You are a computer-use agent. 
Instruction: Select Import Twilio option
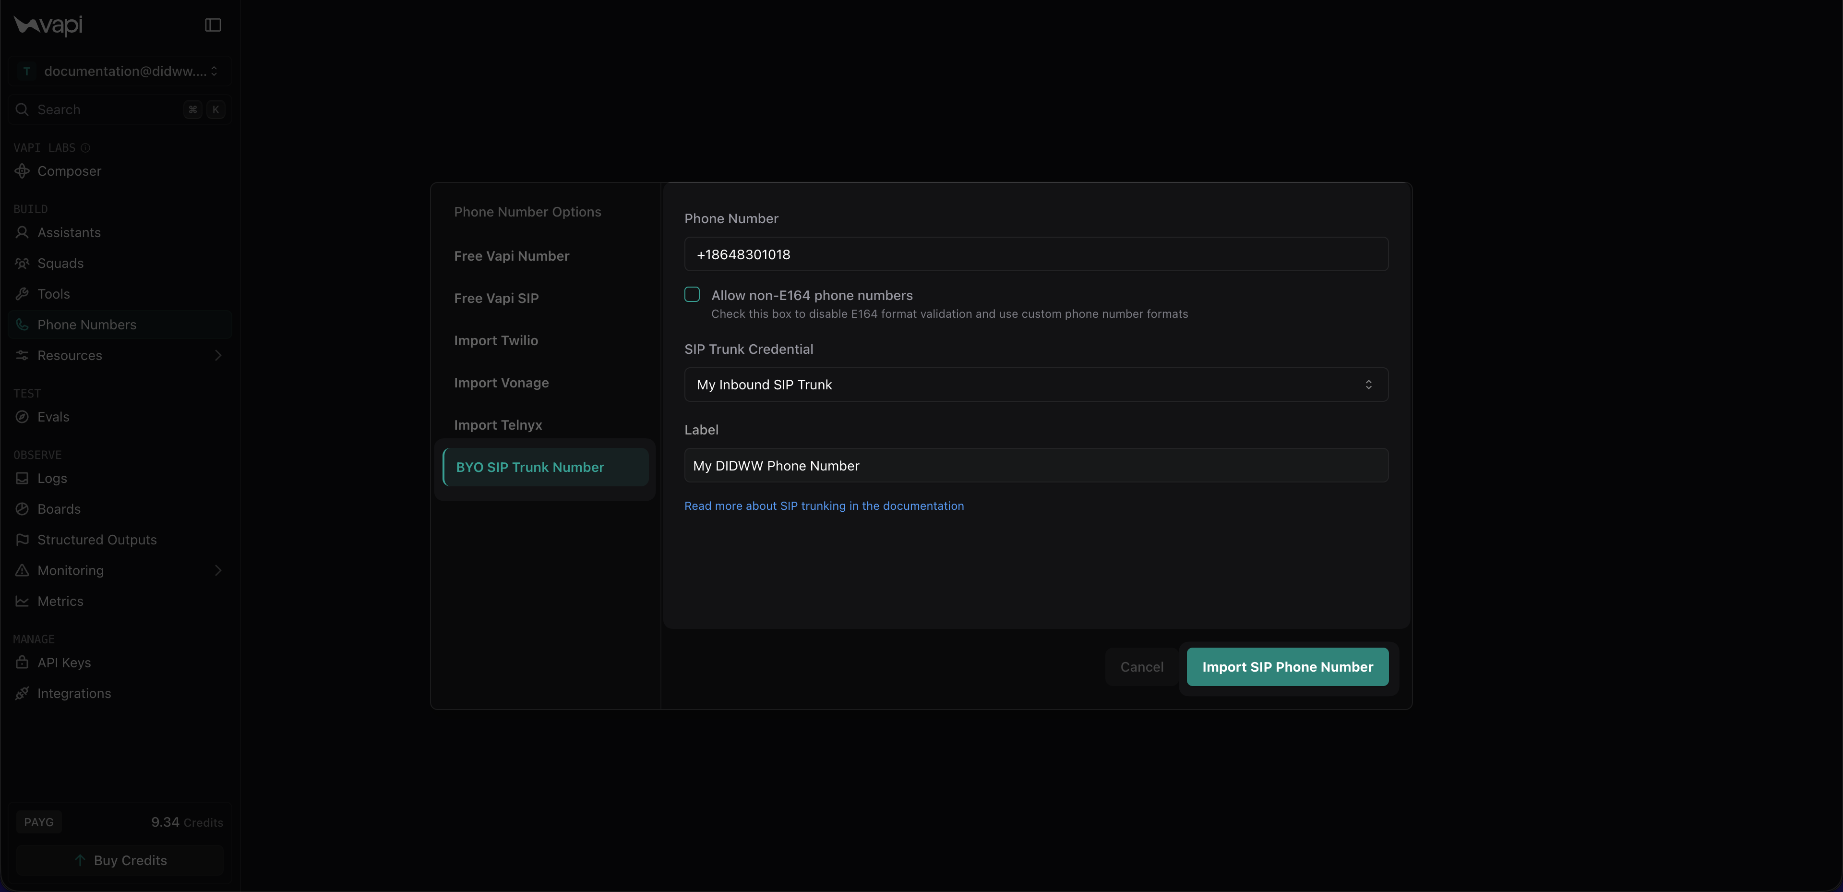point(496,341)
